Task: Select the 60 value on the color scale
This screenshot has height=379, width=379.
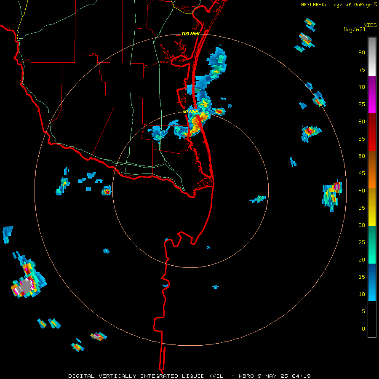Action: [x=362, y=122]
